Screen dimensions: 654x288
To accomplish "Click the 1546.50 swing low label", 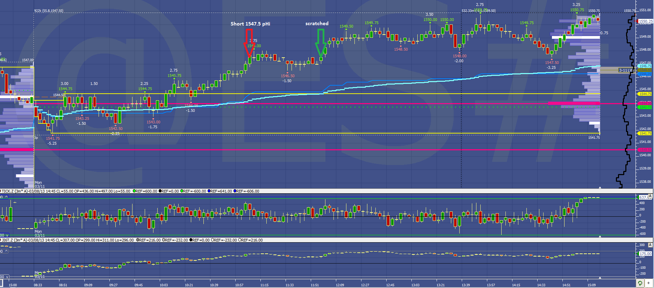I will [288, 76].
